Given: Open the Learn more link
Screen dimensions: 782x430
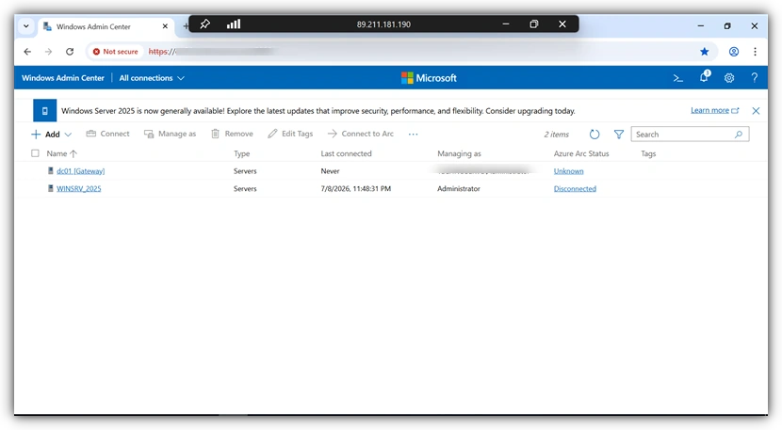Looking at the screenshot, I should [715, 110].
